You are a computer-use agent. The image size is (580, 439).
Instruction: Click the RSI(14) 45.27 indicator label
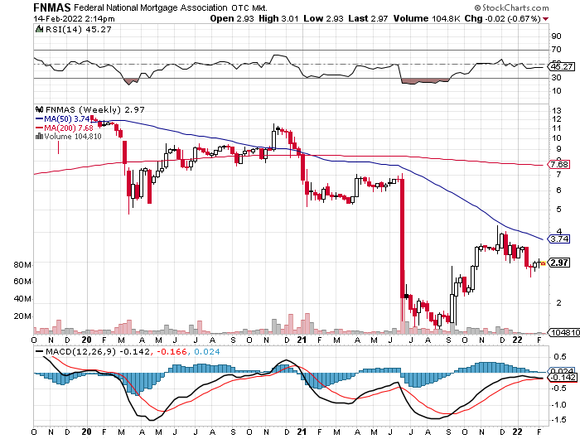pyautogui.click(x=79, y=29)
